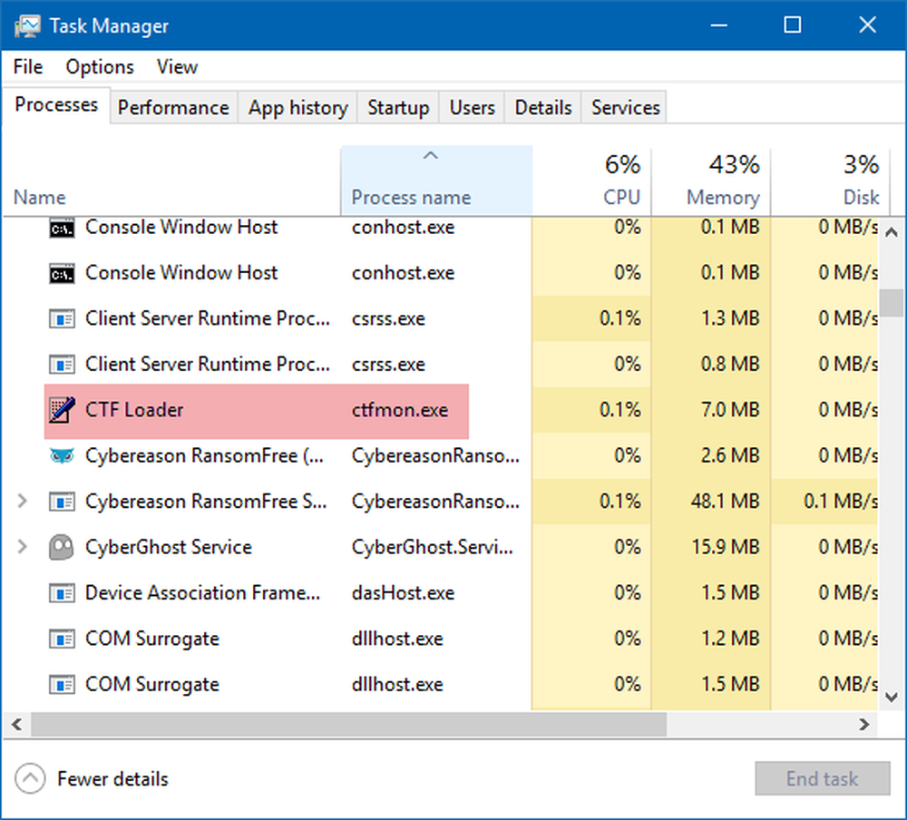907x820 pixels.
Task: Expand the Cybereason RansomFree Service group
Action: (x=23, y=502)
